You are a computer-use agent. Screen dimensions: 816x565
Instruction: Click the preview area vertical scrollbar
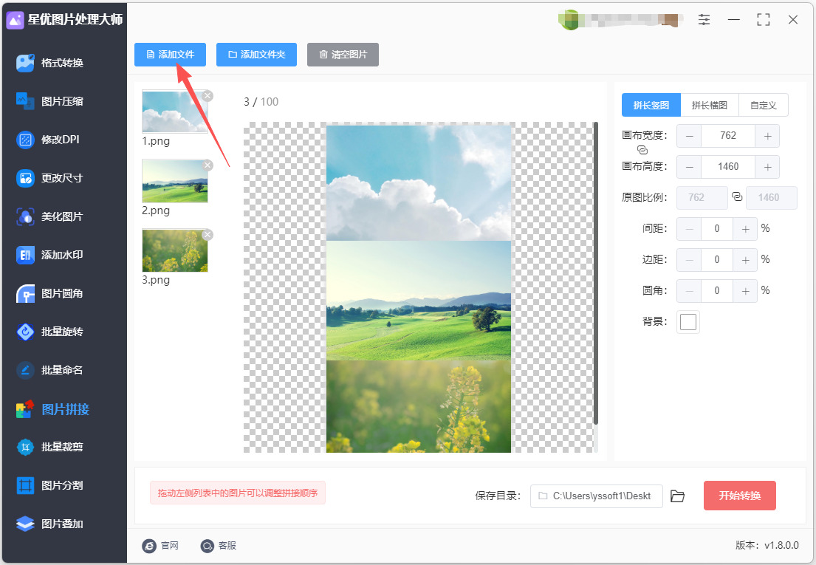point(595,273)
